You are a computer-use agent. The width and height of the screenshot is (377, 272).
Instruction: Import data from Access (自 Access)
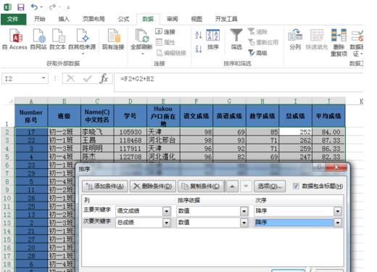[14, 39]
